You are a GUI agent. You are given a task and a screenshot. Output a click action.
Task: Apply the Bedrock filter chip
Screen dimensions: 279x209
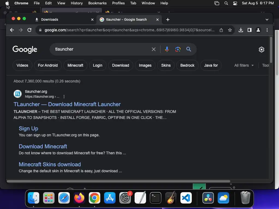187,65
